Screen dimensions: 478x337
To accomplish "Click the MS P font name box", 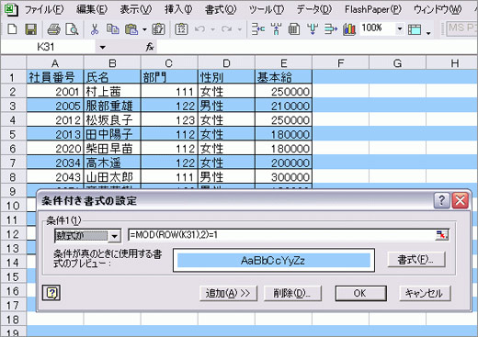I will (x=461, y=28).
